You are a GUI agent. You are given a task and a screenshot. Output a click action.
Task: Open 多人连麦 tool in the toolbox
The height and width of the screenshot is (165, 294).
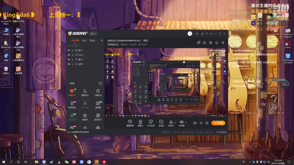[85, 105]
